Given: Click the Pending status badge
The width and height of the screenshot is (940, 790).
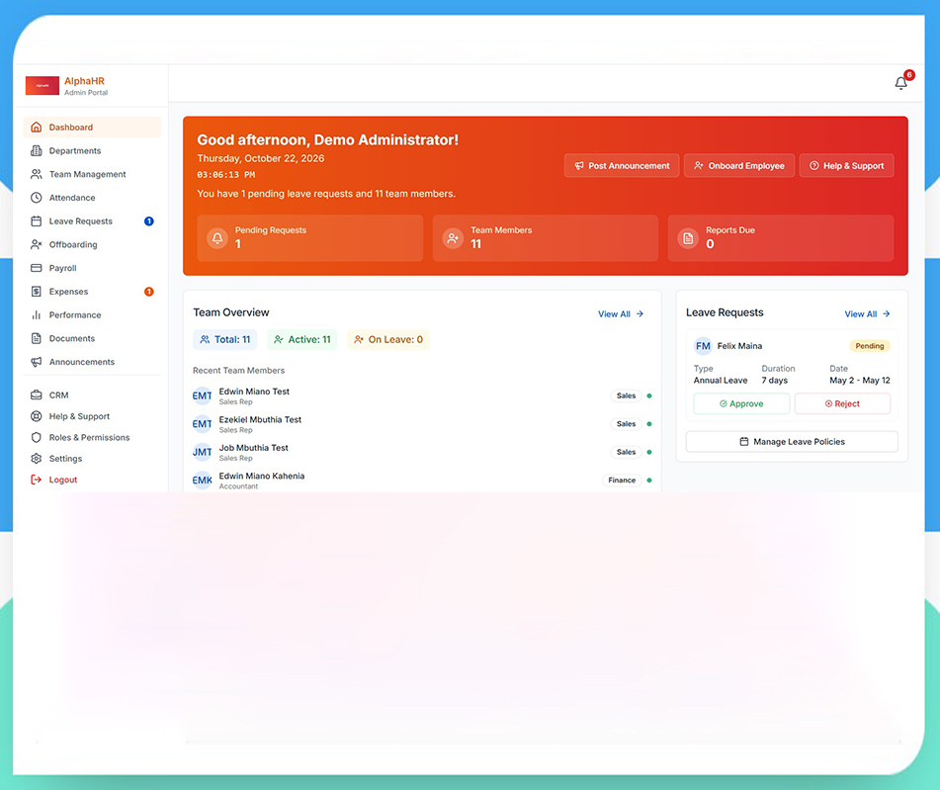Looking at the screenshot, I should (x=869, y=346).
